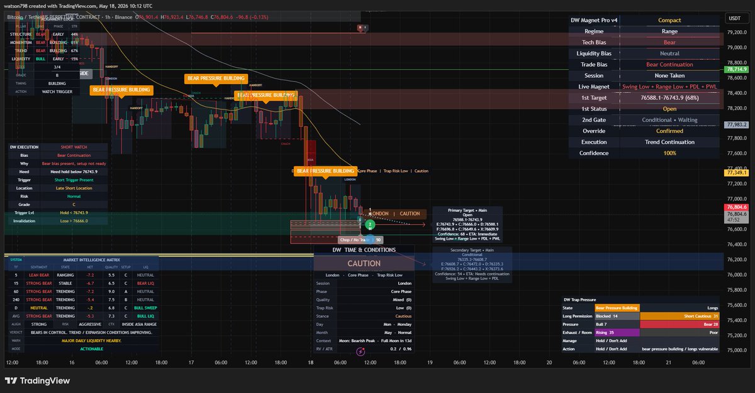Click the Hold < 76743.9 trigger level
755x393 pixels.
[74, 213]
